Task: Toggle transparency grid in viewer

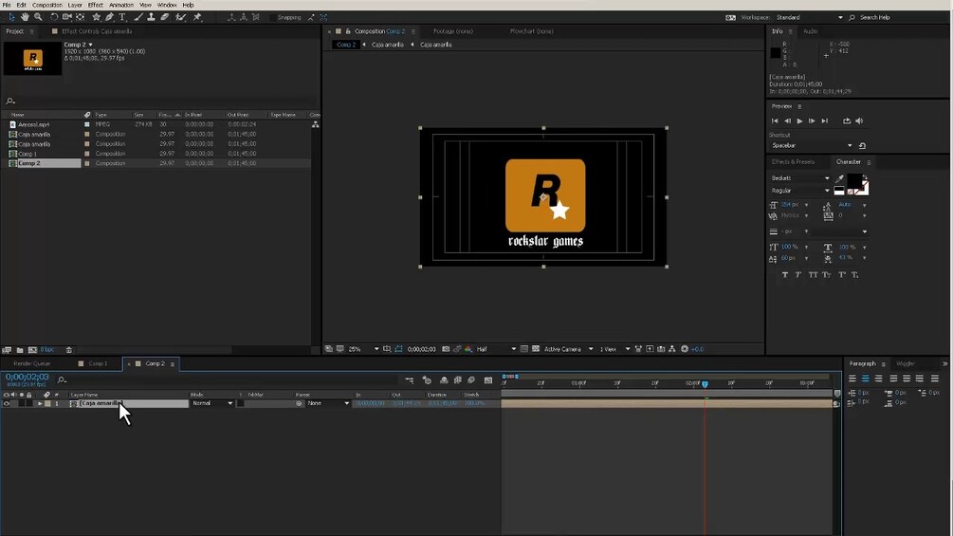Action: click(536, 349)
